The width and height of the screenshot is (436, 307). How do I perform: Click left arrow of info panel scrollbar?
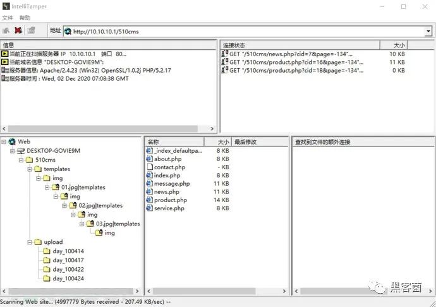(x=4, y=129)
